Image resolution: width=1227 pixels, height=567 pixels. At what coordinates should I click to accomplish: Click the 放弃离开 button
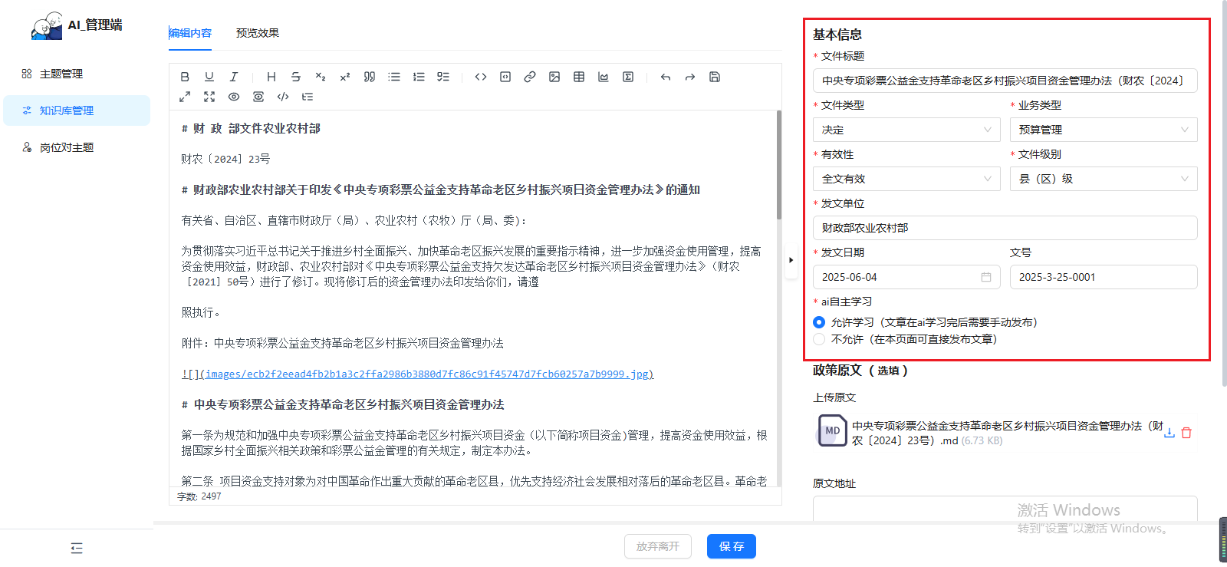point(657,546)
